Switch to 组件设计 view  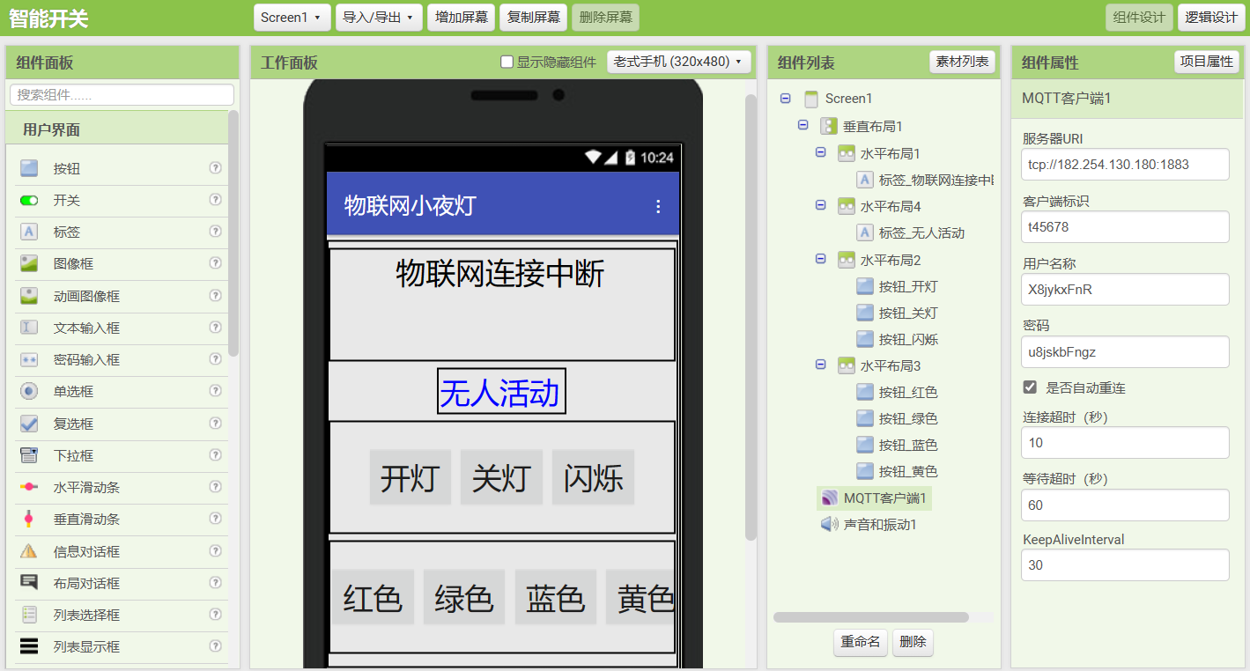[x=1139, y=18]
